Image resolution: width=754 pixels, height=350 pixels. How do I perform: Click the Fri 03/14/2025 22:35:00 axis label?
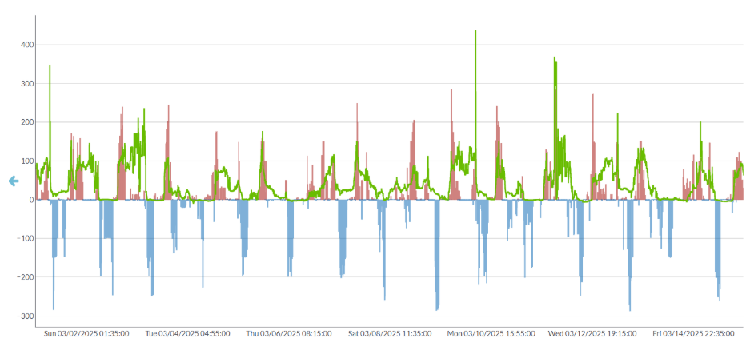(695, 334)
